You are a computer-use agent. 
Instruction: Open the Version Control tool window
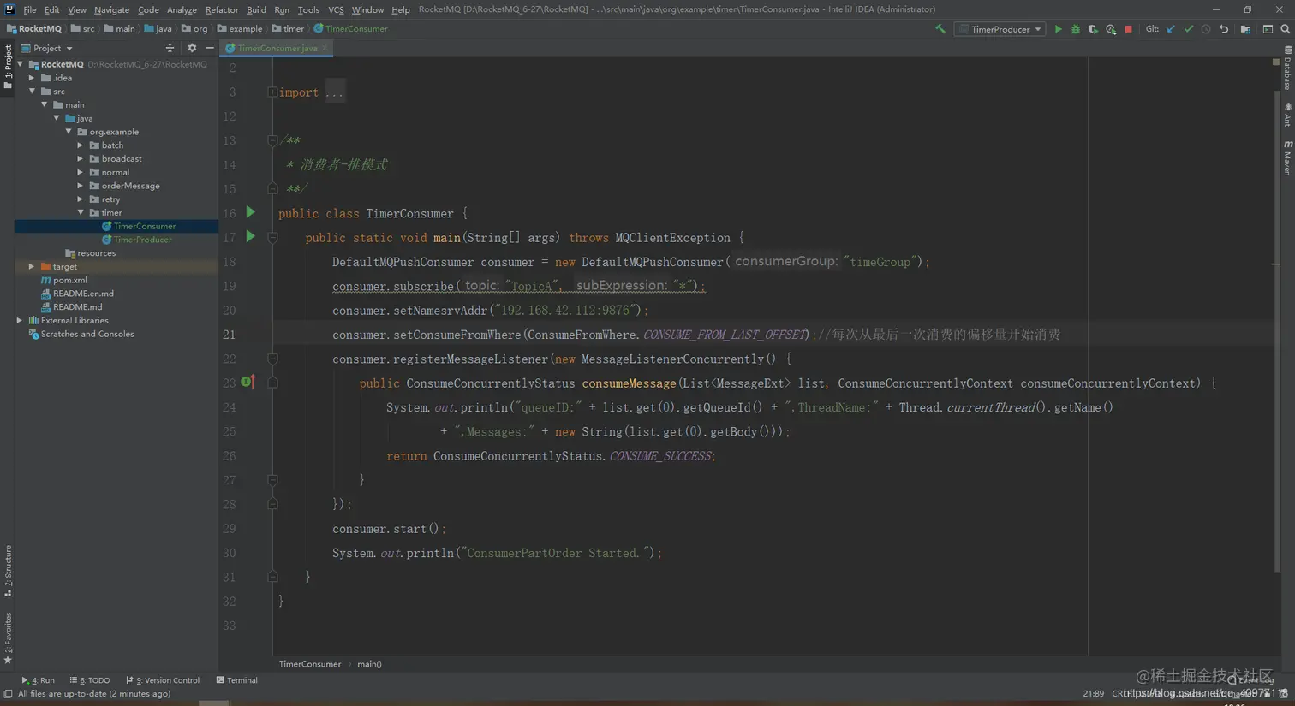click(163, 680)
